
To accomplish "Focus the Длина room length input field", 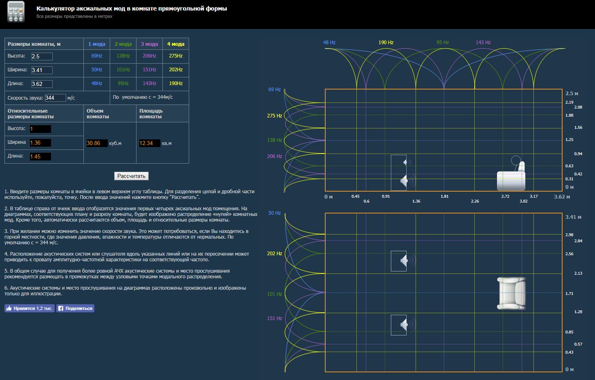I will click(42, 84).
